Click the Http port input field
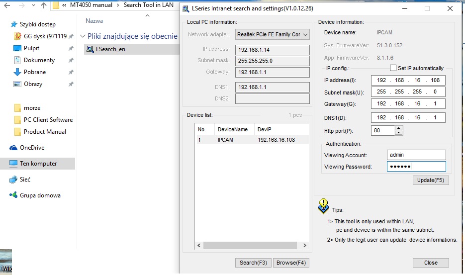This screenshot has height=275, width=465. 383,130
